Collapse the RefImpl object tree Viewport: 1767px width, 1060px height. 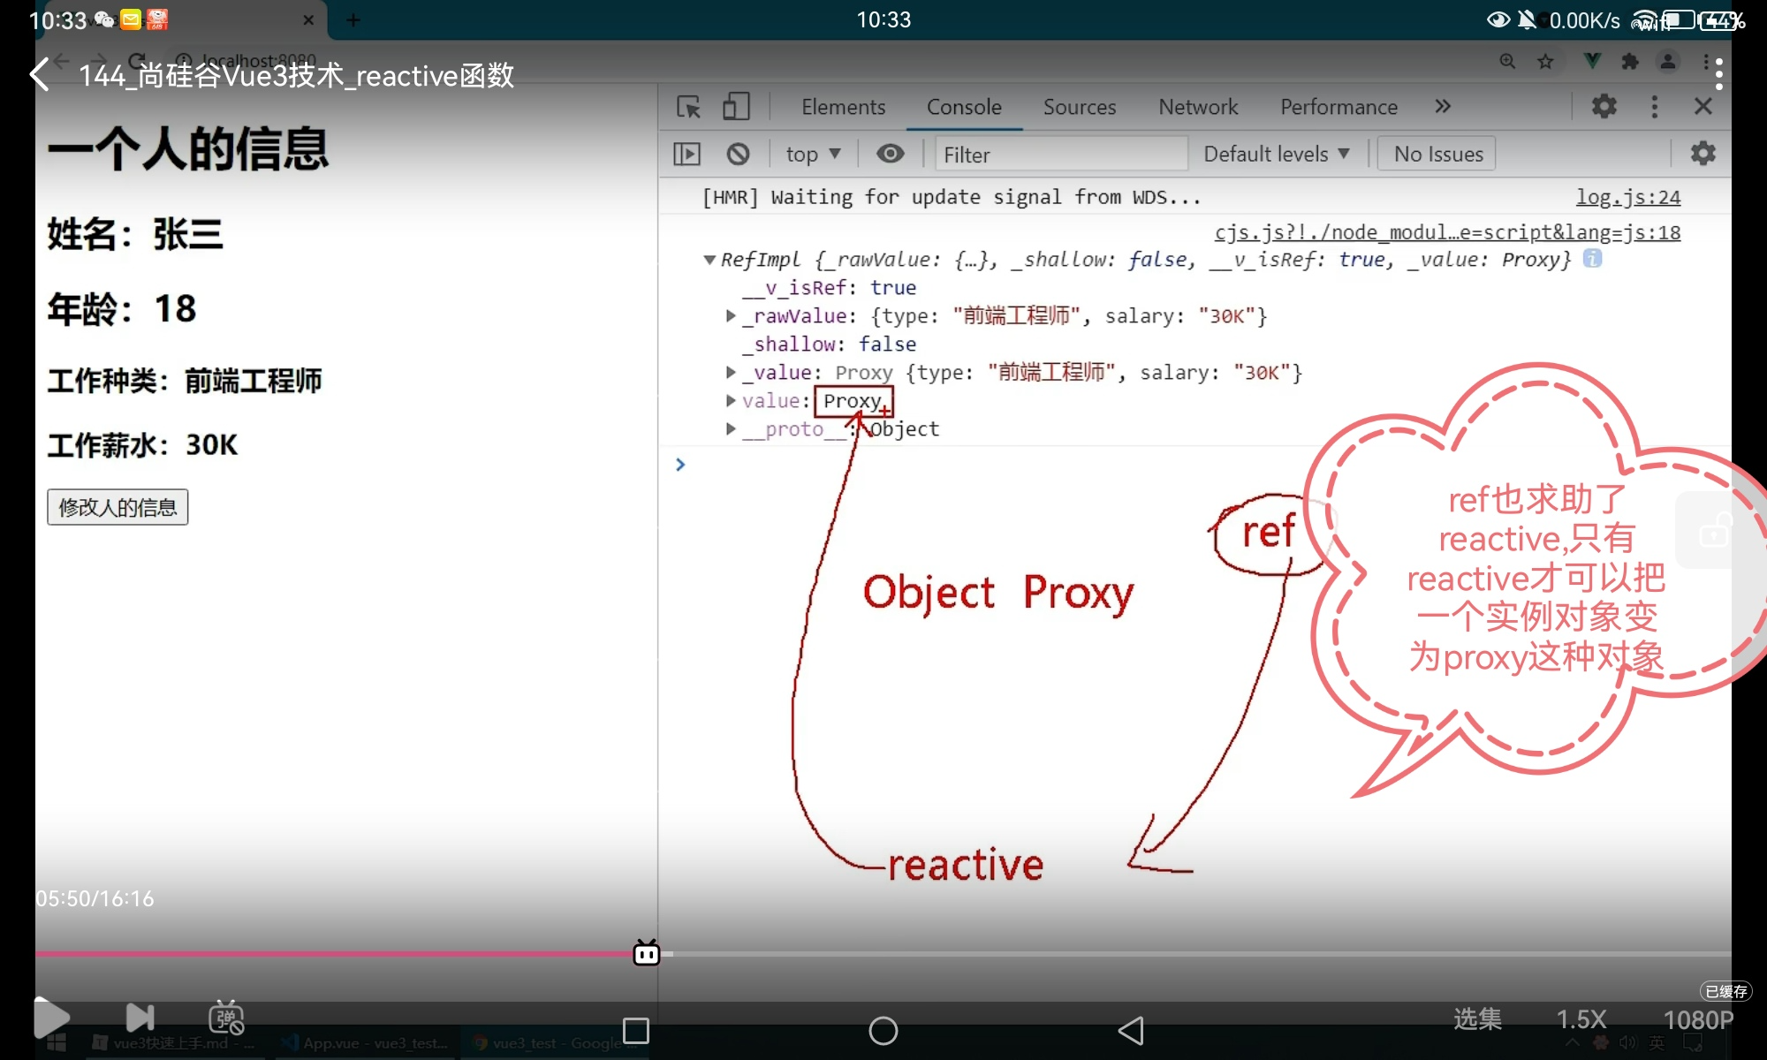pyautogui.click(x=709, y=260)
